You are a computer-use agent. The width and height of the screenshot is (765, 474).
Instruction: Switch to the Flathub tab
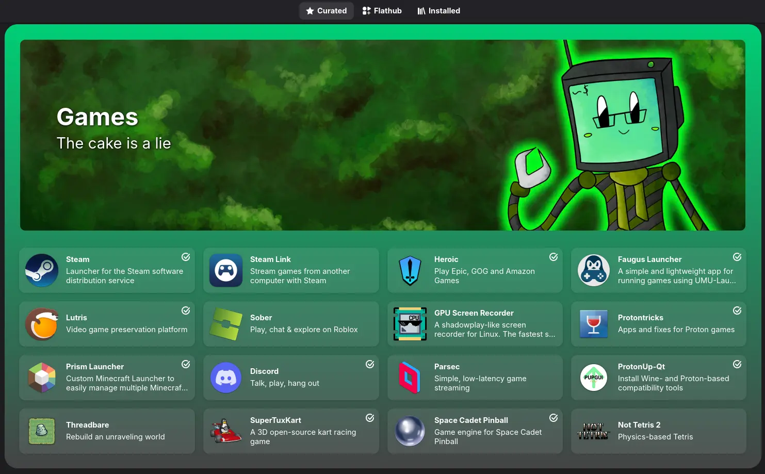coord(382,10)
